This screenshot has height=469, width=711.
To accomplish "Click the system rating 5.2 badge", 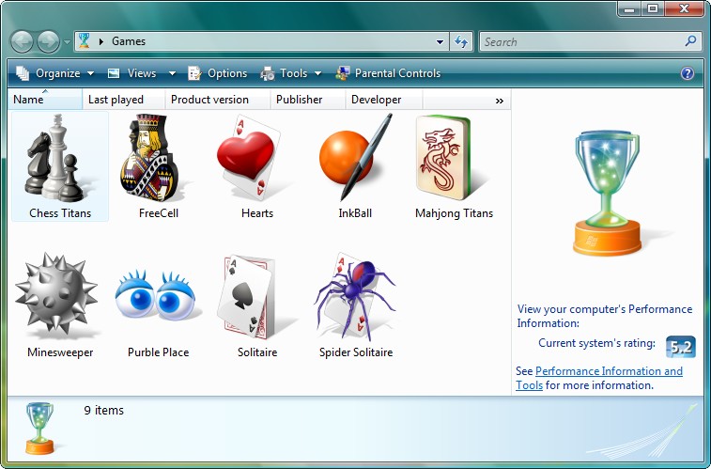I will click(x=681, y=347).
